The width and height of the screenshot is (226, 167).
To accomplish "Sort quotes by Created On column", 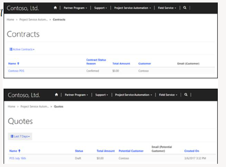I will coord(192,151).
